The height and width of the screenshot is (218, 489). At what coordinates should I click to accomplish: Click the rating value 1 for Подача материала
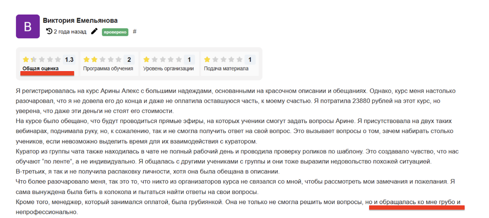click(250, 59)
